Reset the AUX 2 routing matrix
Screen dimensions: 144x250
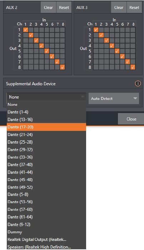64,7
